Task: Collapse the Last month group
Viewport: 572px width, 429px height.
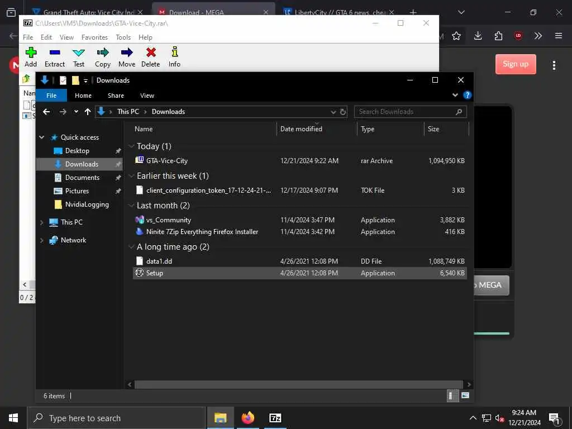Action: [131, 206]
